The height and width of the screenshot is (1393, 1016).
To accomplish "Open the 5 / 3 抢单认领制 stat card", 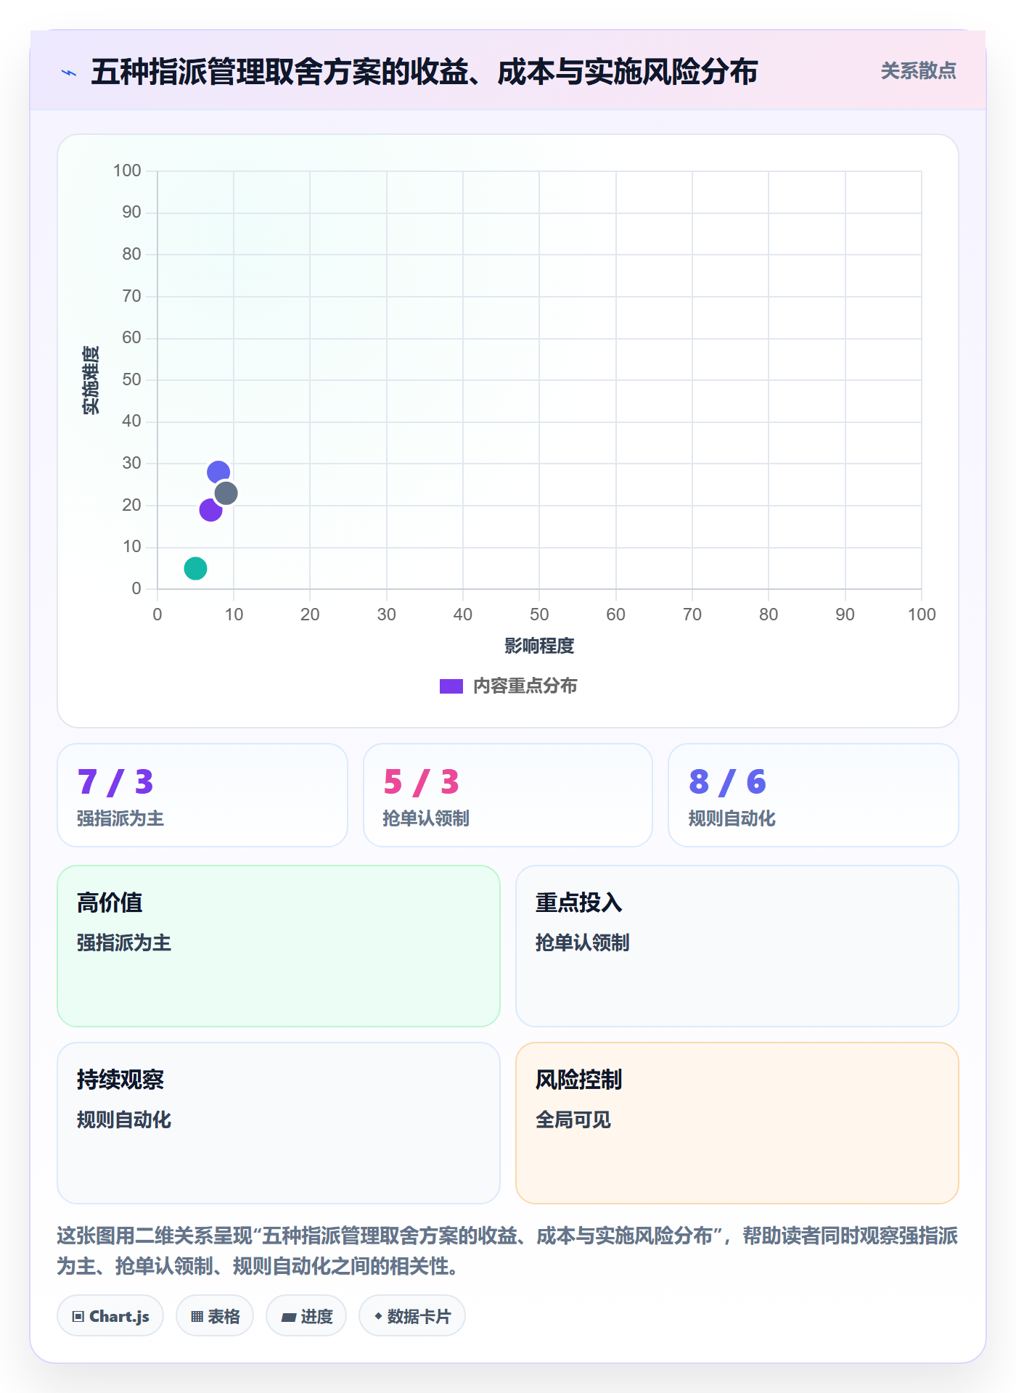I will [508, 795].
